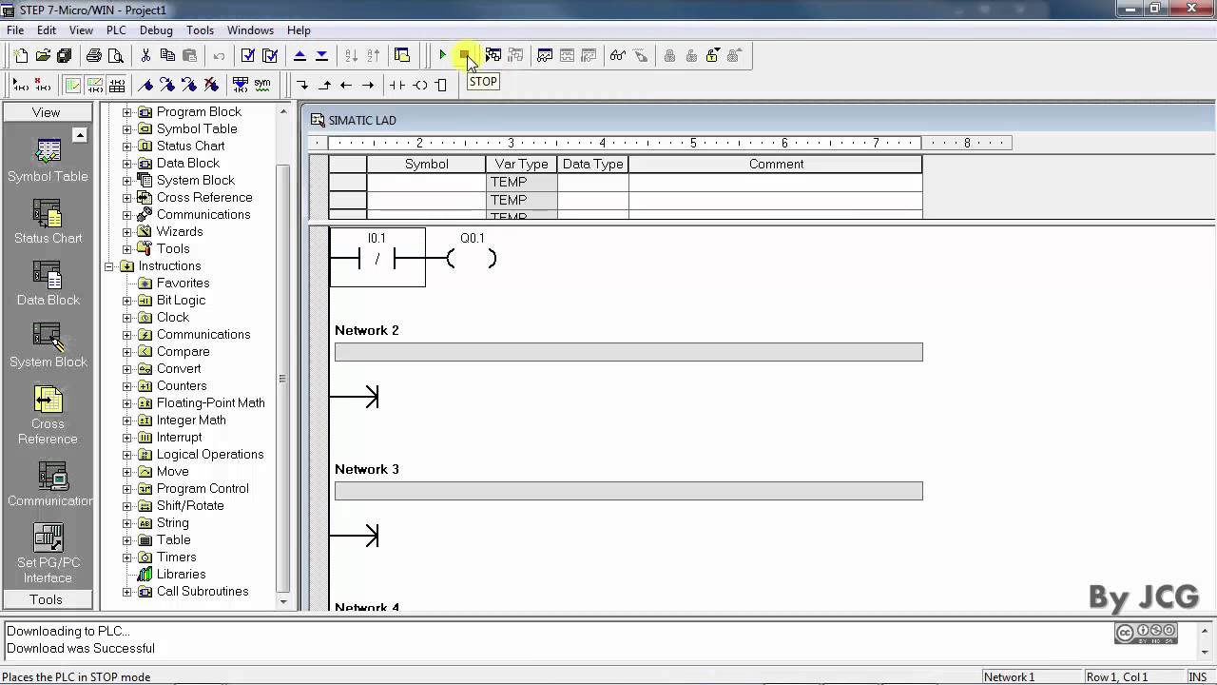Expand the Counters instruction folder
Image resolution: width=1217 pixels, height=685 pixels.
[127, 386]
